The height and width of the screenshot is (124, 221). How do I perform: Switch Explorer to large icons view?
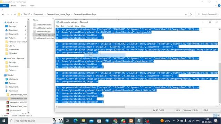[x=219, y=115]
